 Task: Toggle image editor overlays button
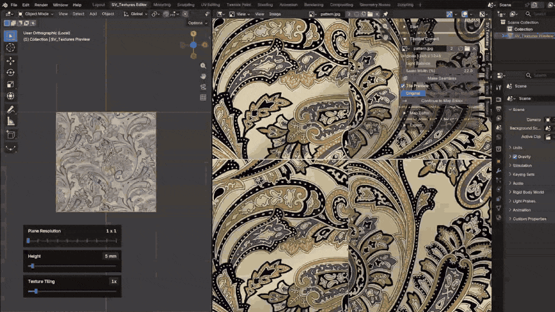464,14
